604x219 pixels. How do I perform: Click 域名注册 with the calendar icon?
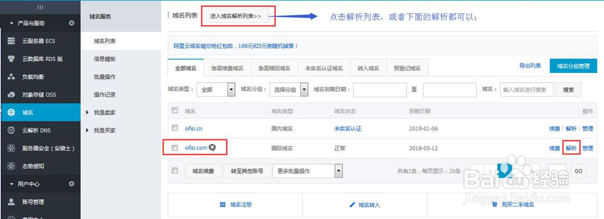(236, 205)
